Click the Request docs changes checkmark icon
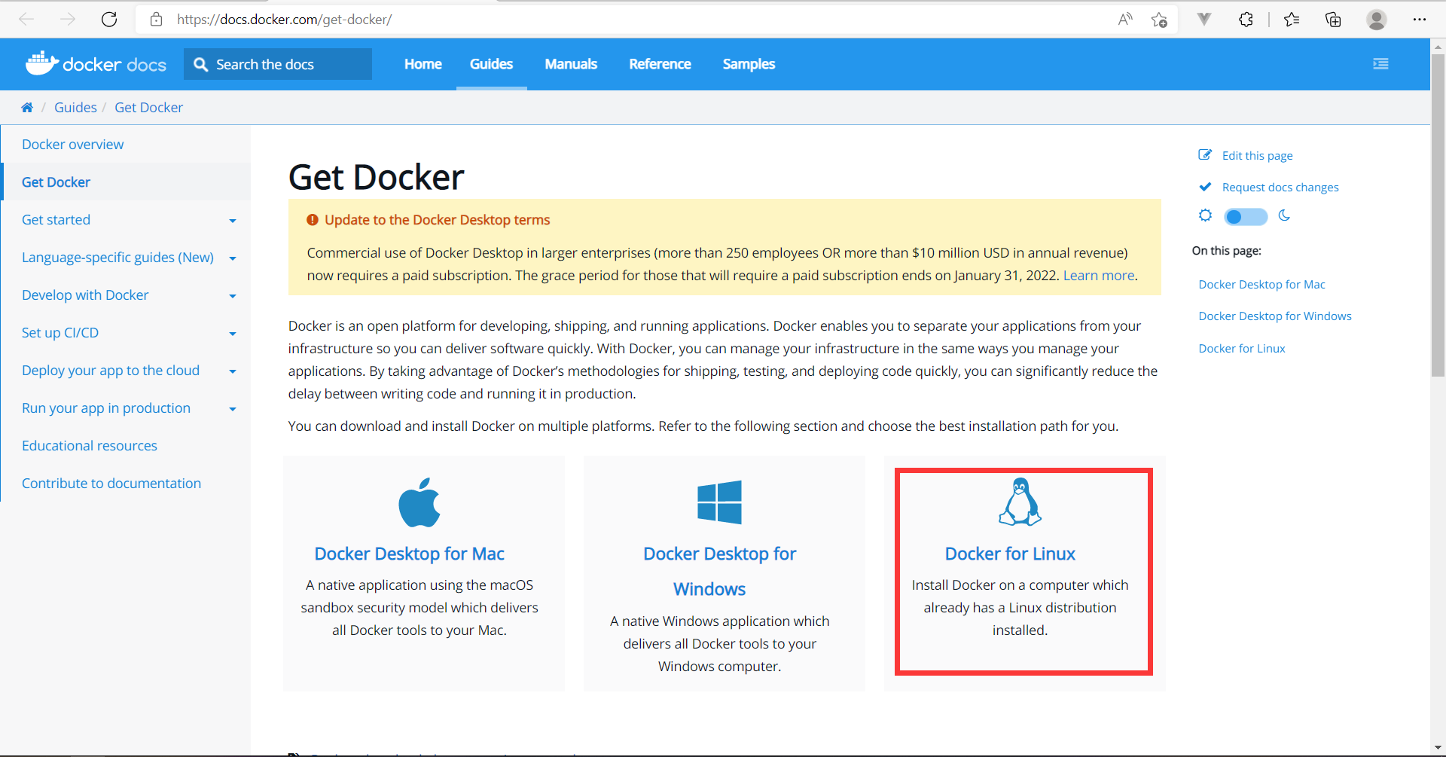The image size is (1446, 757). point(1205,187)
